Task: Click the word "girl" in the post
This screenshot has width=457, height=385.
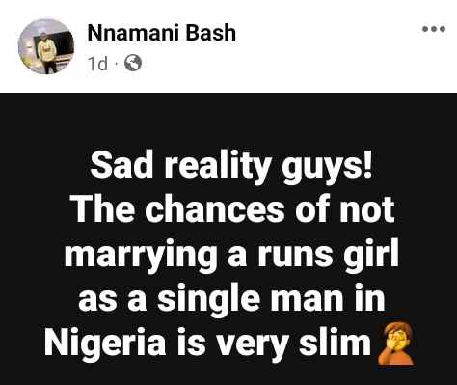Action: click(371, 256)
